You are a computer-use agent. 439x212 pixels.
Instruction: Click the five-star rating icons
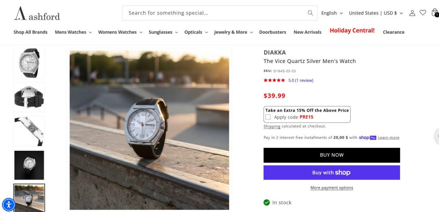[274, 81]
